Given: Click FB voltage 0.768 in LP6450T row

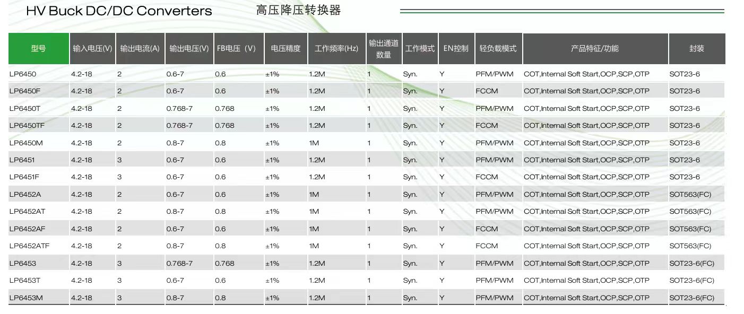Looking at the screenshot, I should point(224,109).
